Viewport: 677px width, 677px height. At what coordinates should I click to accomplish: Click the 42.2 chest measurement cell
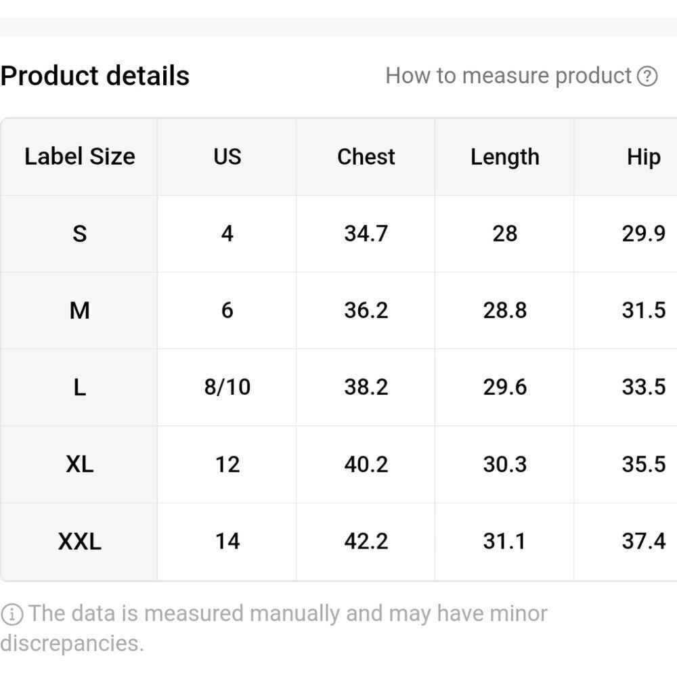tap(366, 542)
